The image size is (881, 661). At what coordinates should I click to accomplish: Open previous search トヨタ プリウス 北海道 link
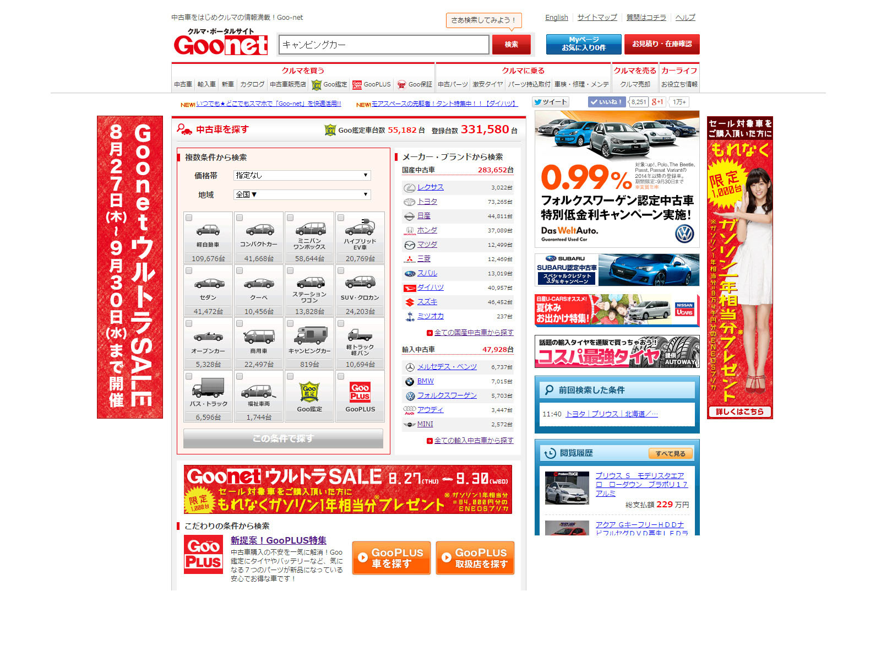(x=612, y=414)
